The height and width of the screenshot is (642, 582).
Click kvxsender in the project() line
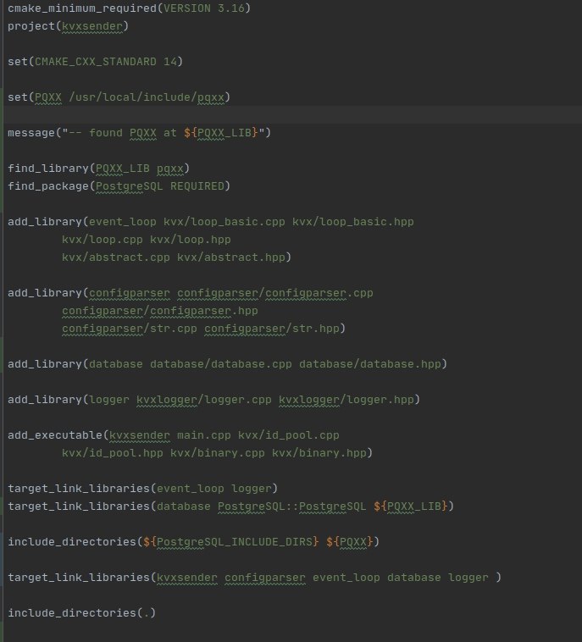point(92,26)
